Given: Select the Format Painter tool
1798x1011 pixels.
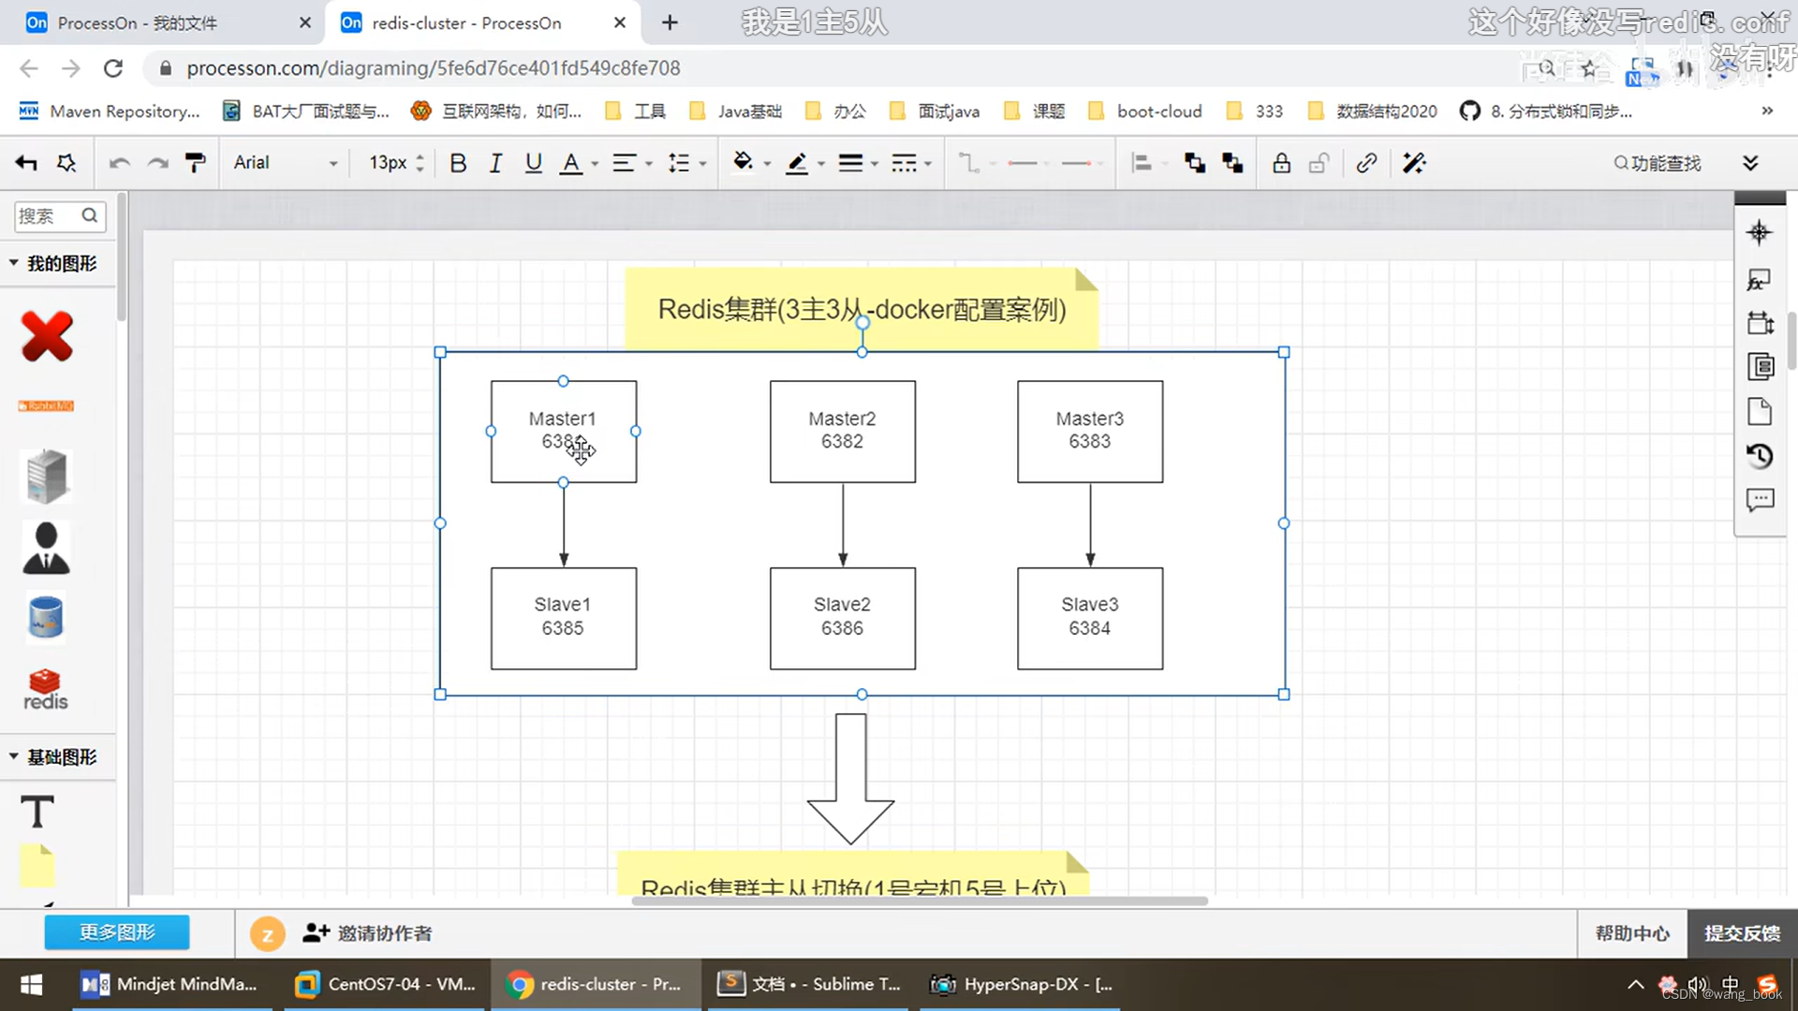Looking at the screenshot, I should tap(195, 163).
